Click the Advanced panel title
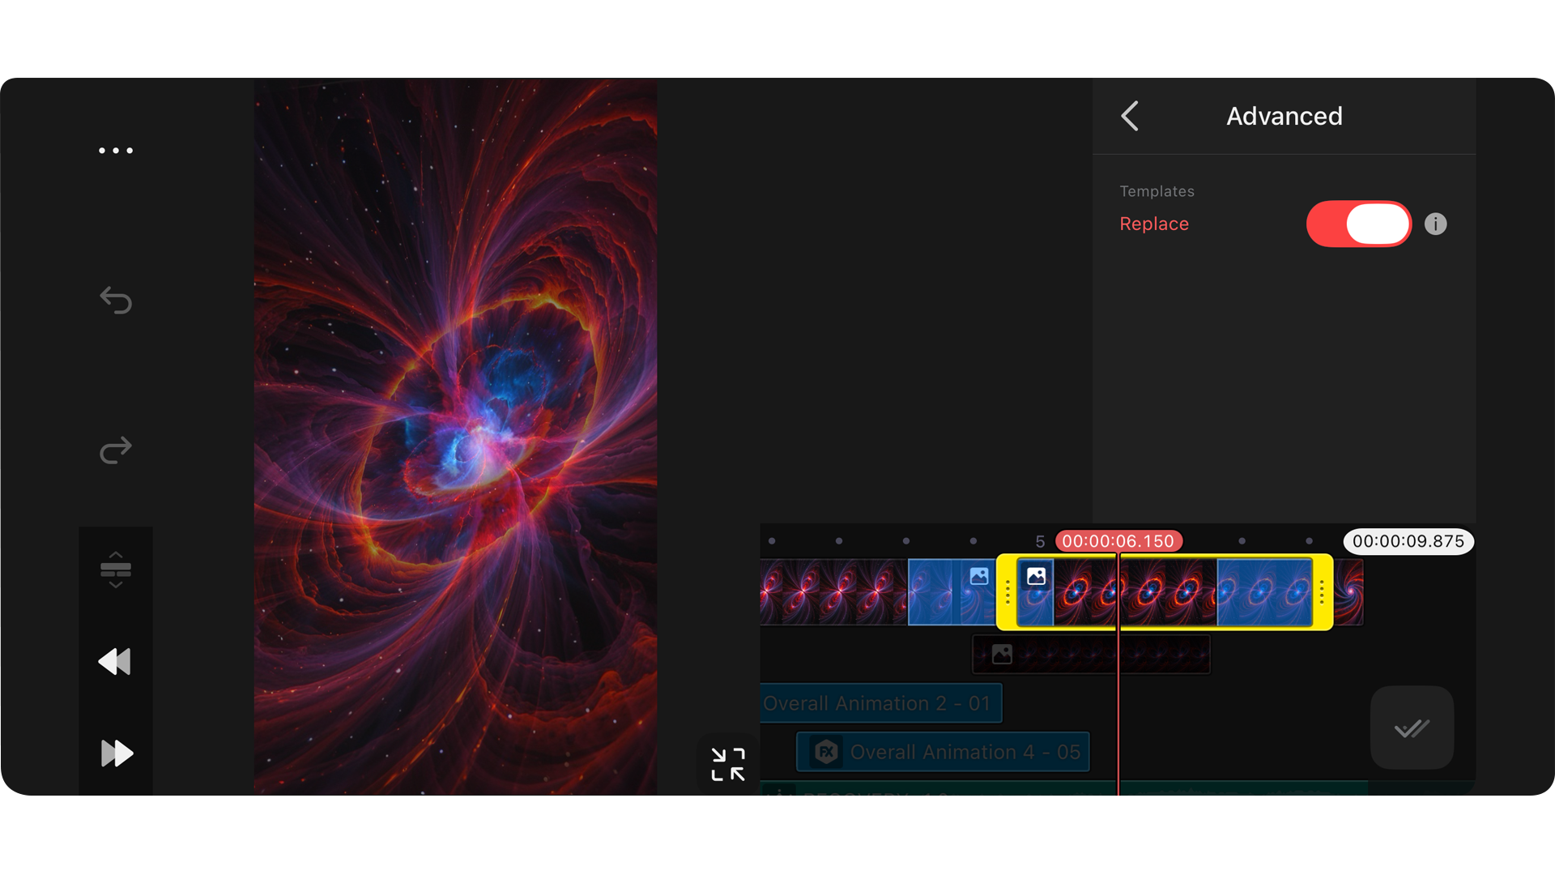Screen dimensions: 1555x875 (x=1284, y=116)
